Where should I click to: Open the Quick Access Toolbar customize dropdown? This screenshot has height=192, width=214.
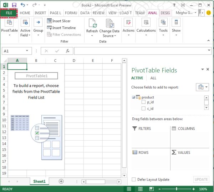(45, 5)
